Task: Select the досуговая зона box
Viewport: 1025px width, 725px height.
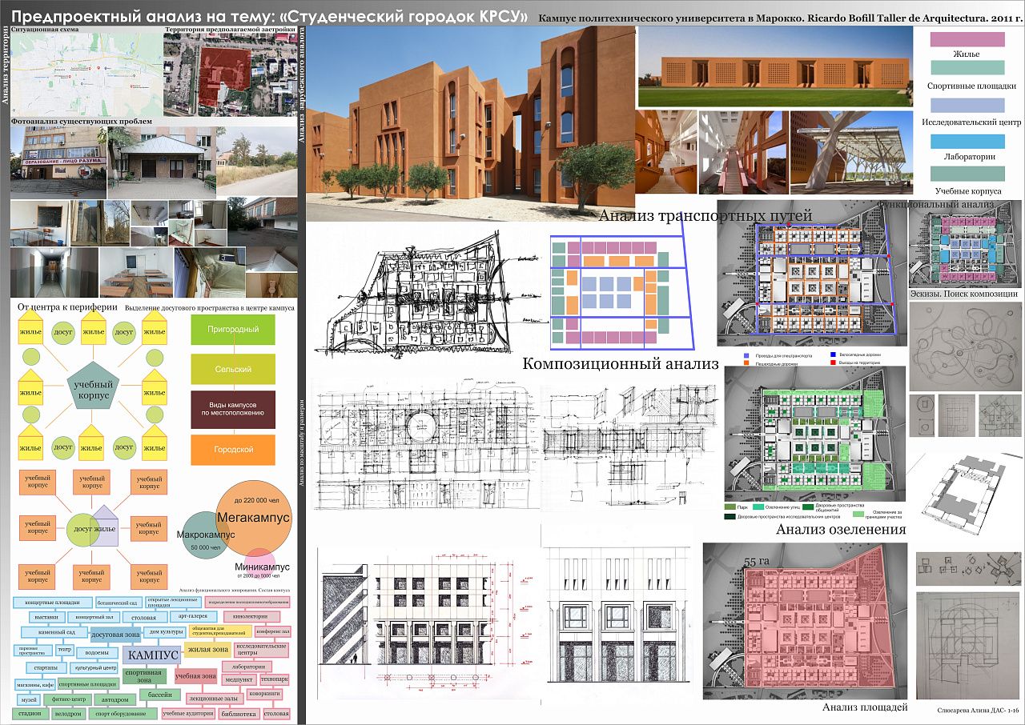Action: 117,635
